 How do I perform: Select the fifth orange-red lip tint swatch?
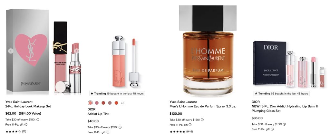(116, 103)
